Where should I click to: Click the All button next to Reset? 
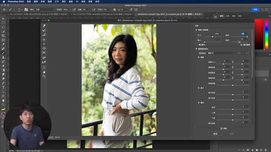point(247,53)
